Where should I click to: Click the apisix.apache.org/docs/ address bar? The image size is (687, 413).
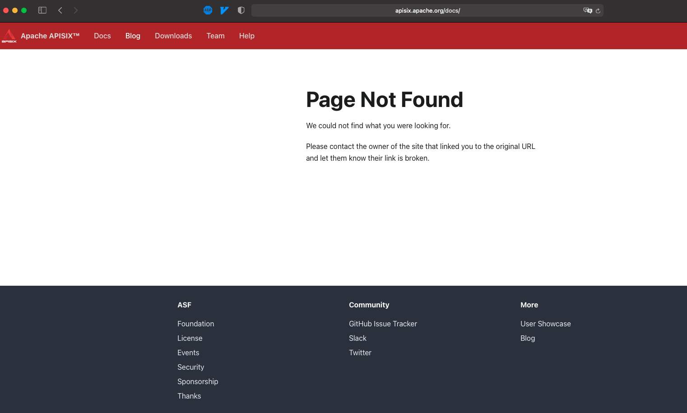coord(427,10)
